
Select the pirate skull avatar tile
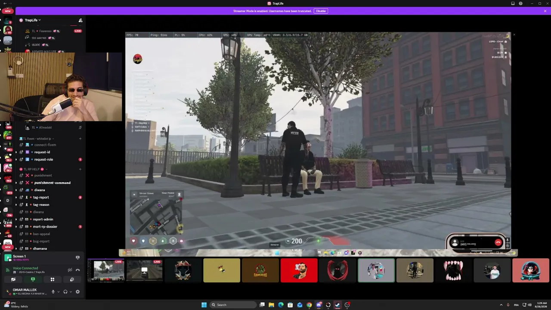point(183,270)
